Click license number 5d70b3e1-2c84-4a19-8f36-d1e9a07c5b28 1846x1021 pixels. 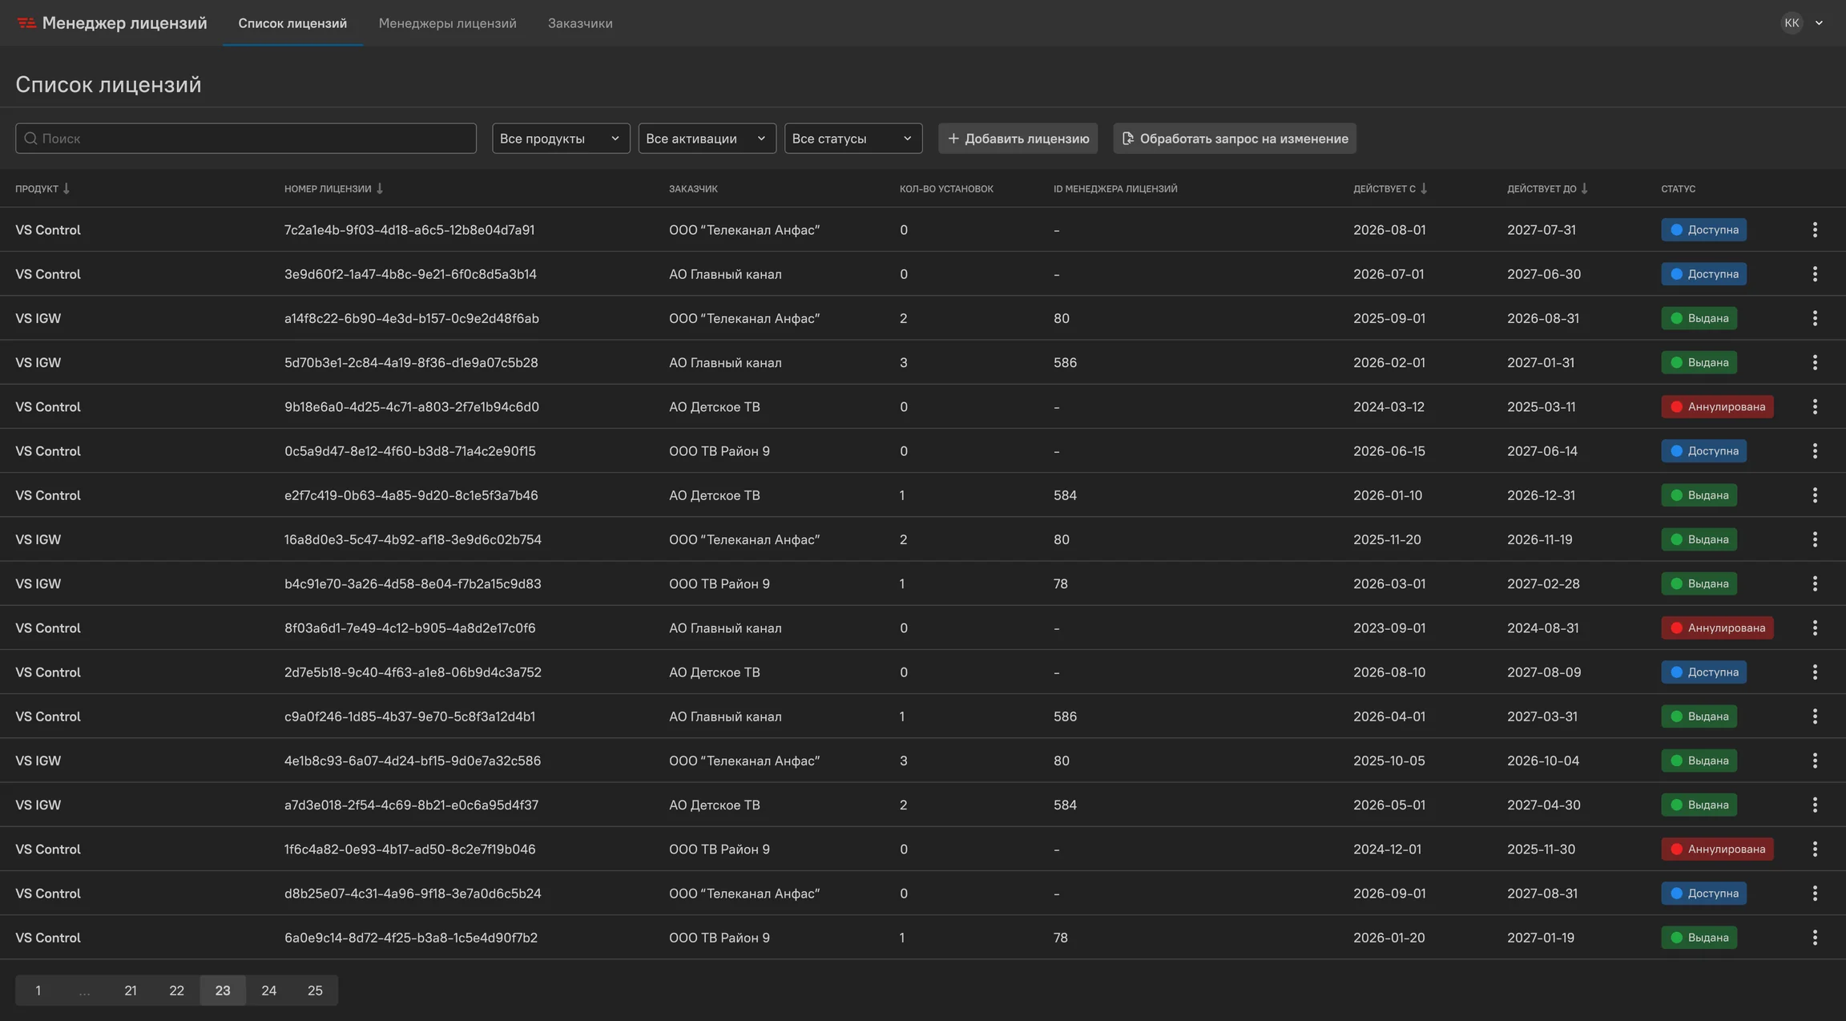(x=411, y=362)
